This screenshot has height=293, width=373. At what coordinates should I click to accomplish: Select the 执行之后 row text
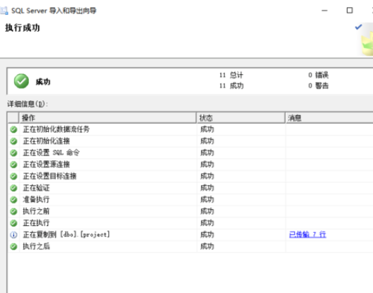click(36, 246)
